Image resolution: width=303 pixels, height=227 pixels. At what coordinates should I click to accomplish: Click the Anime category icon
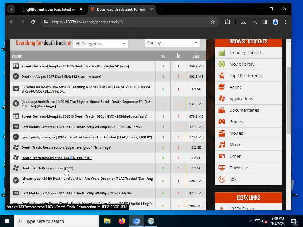click(222, 87)
